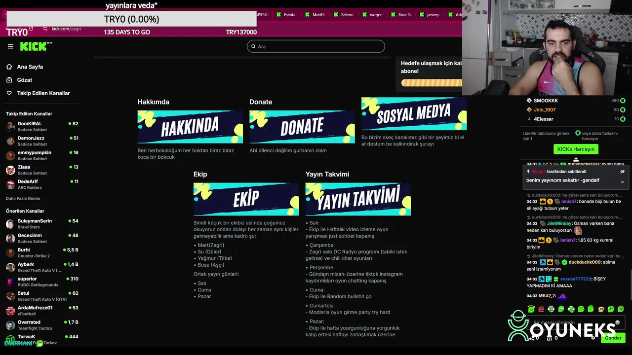Image resolution: width=632 pixels, height=355 pixels.
Task: Open emoji picker in chat message box
Action: tap(617, 322)
